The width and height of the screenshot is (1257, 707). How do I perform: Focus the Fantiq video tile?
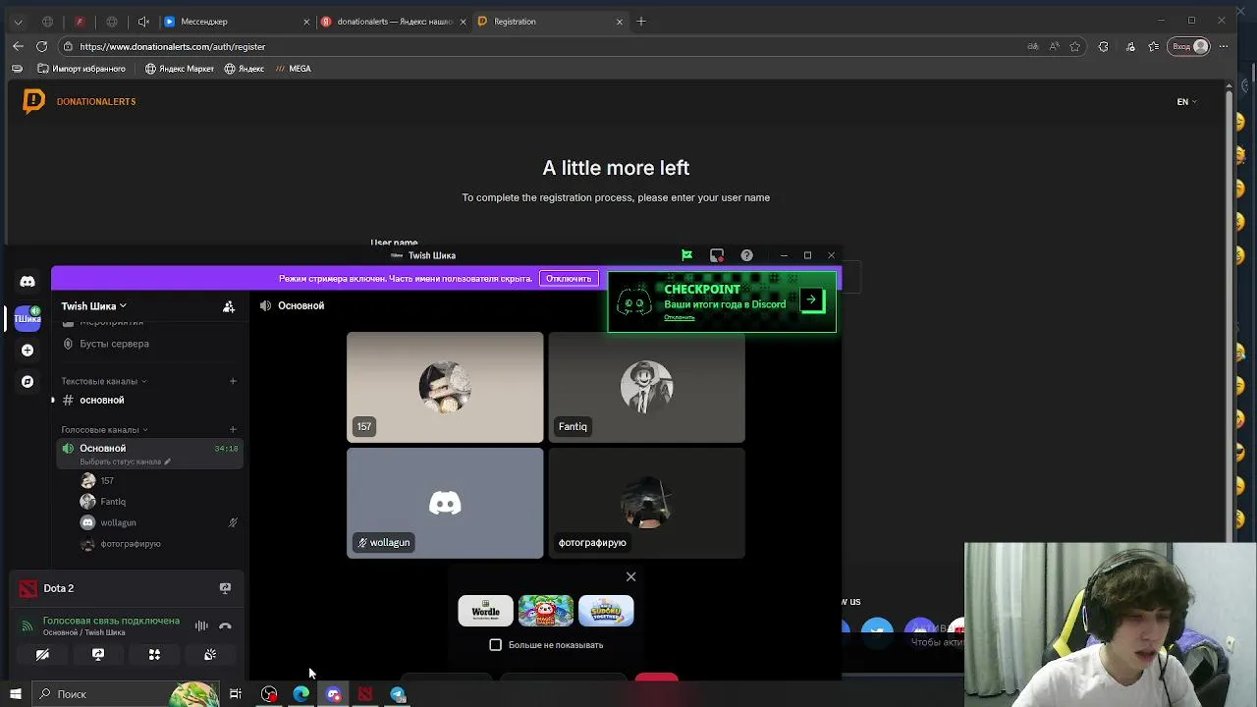pyautogui.click(x=647, y=387)
